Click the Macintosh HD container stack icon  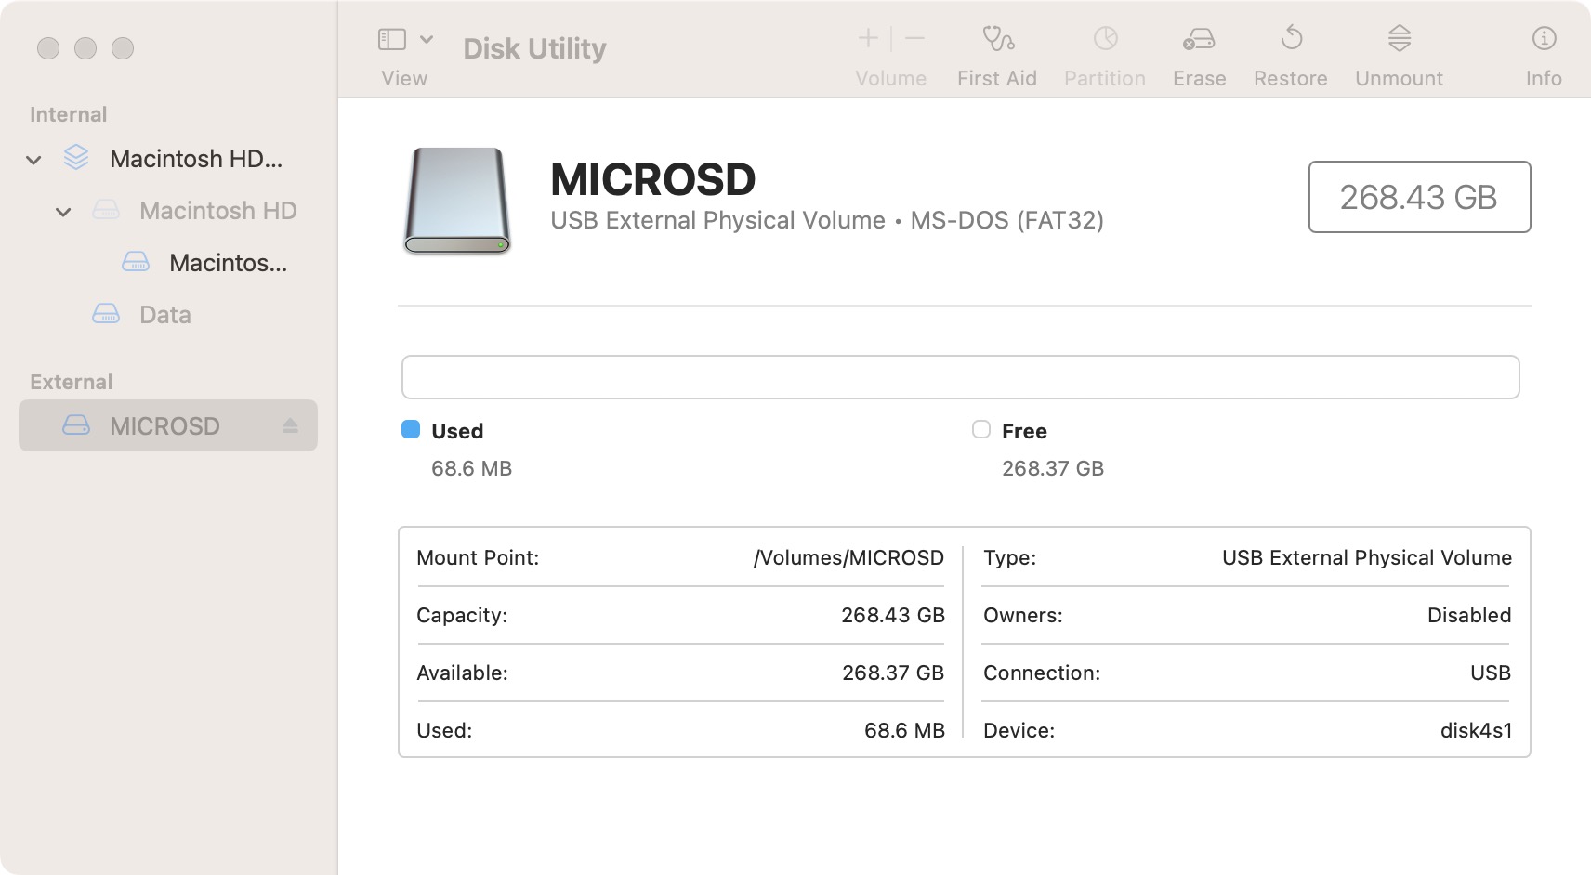pos(76,158)
